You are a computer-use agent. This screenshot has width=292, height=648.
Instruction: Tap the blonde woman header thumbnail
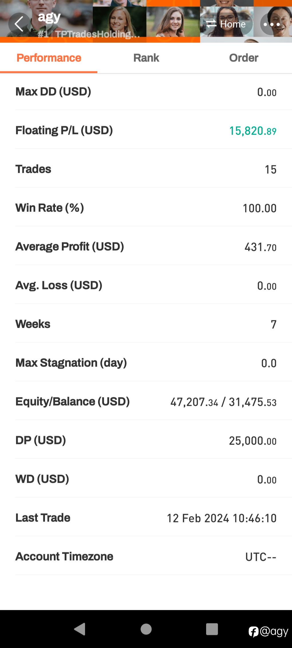(120, 21)
